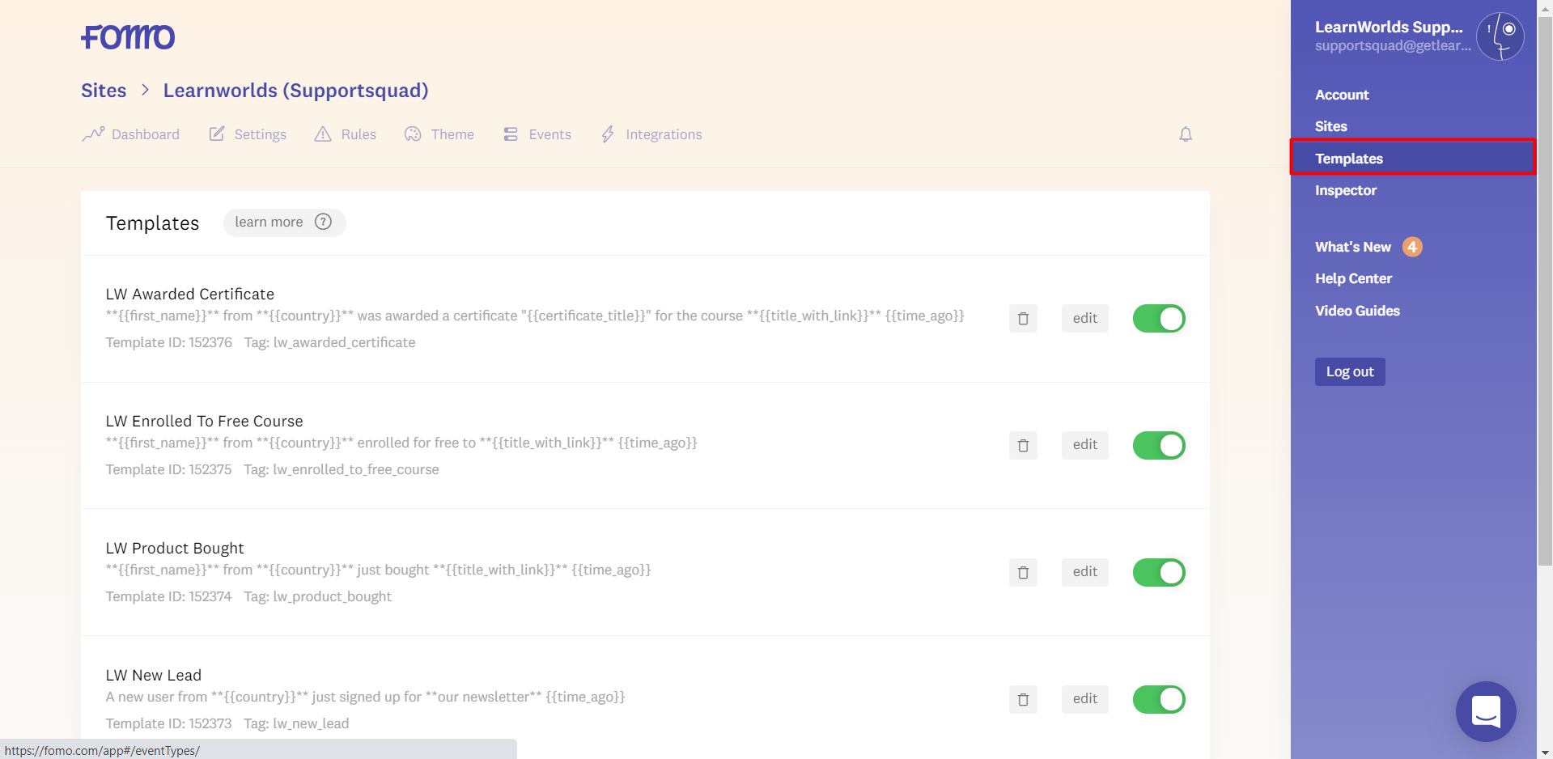Select the Rules warning triangle icon
1553x759 pixels.
point(323,134)
